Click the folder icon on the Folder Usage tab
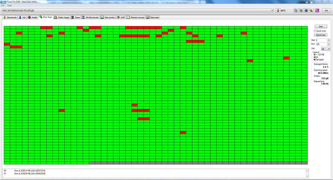This screenshot has width=333, height=180. (56, 17)
